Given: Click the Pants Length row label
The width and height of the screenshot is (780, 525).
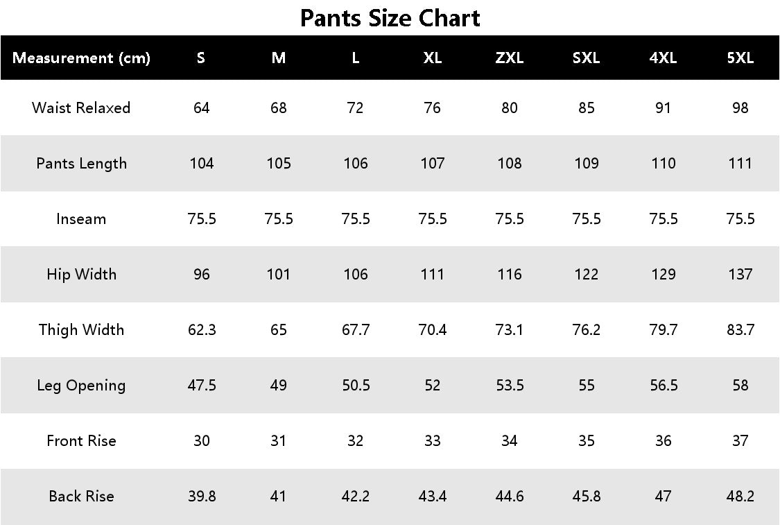Looking at the screenshot, I should (x=81, y=164).
